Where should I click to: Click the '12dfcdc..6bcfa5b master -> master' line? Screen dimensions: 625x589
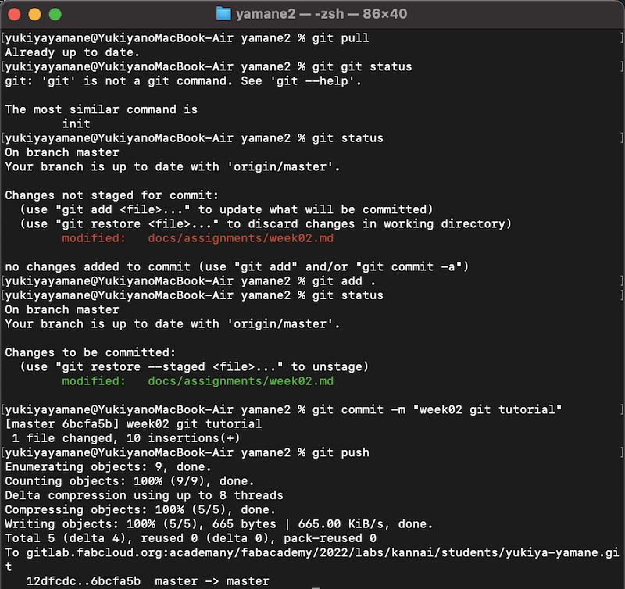148,581
